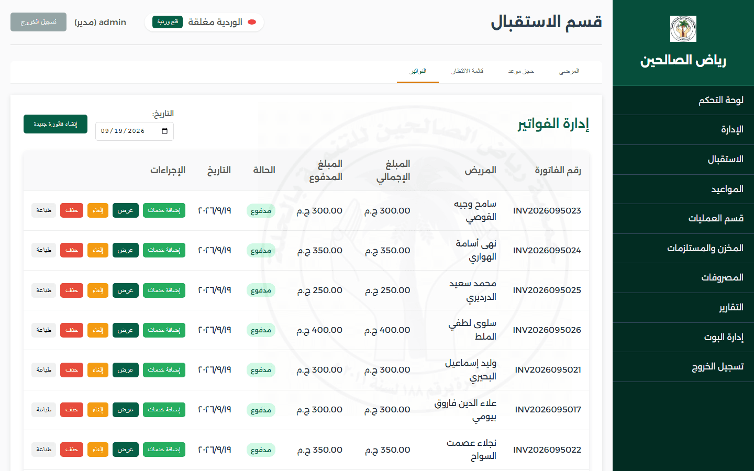Image resolution: width=754 pixels, height=471 pixels.
Task: Open the calendar picker in date field
Action: point(165,131)
